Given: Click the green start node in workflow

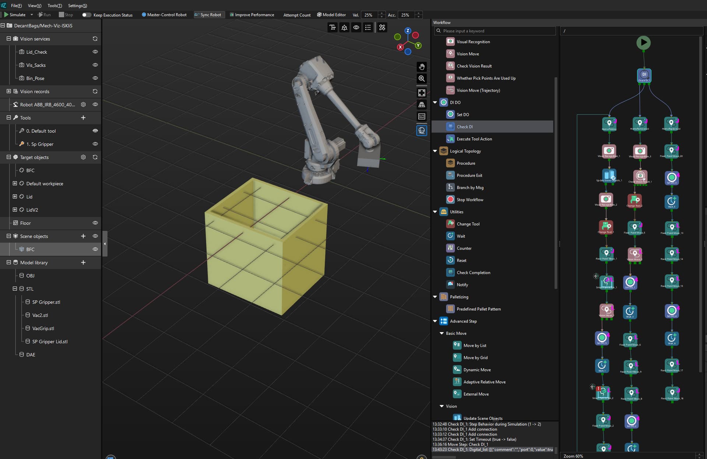Looking at the screenshot, I should tap(643, 42).
